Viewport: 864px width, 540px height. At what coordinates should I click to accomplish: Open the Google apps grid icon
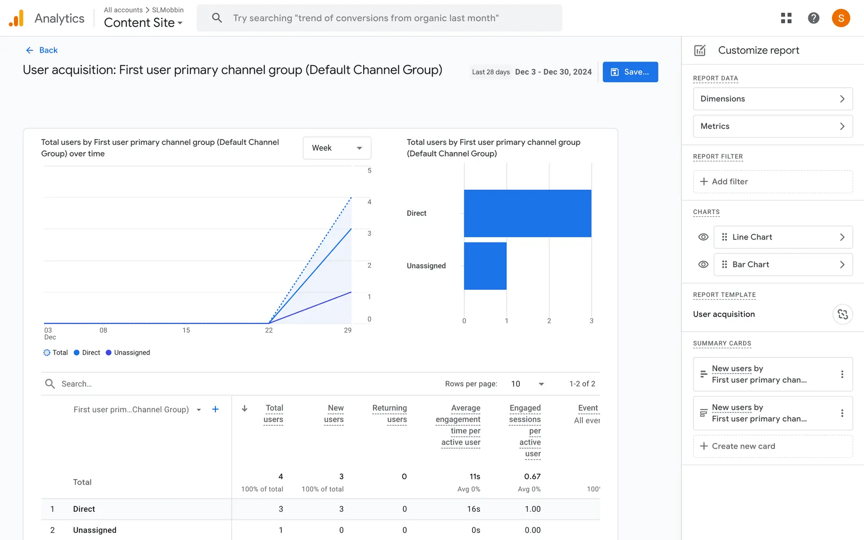point(786,18)
